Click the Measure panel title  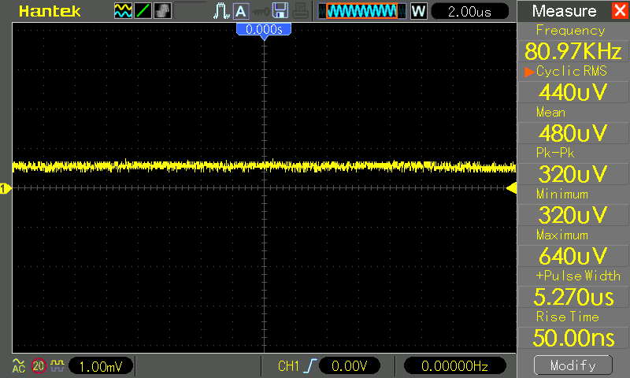(564, 11)
